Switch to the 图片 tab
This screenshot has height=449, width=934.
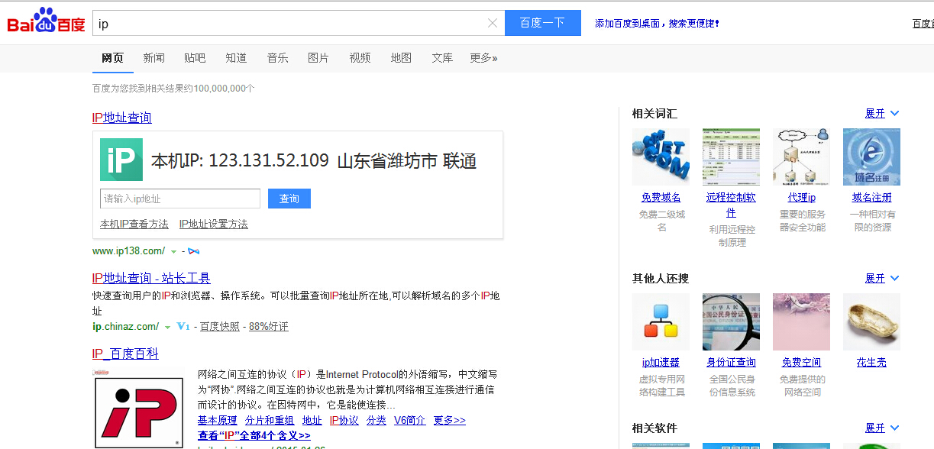tap(318, 58)
